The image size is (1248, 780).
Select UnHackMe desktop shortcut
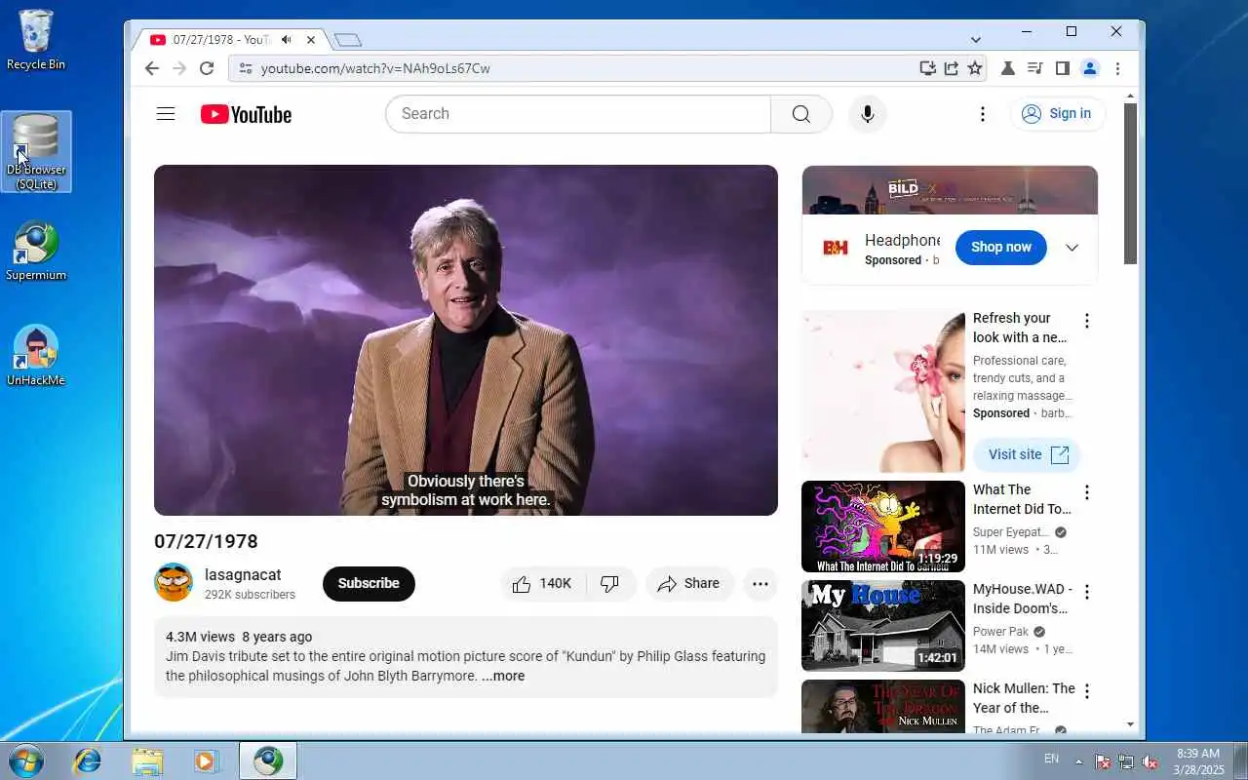click(x=36, y=355)
